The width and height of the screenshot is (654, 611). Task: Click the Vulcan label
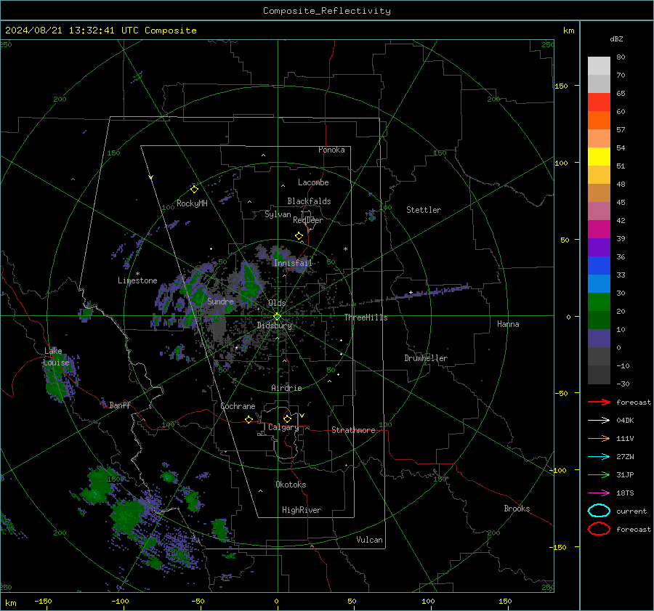(370, 540)
